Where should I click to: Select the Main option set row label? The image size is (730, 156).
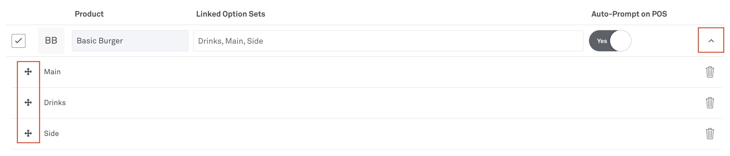pos(53,72)
